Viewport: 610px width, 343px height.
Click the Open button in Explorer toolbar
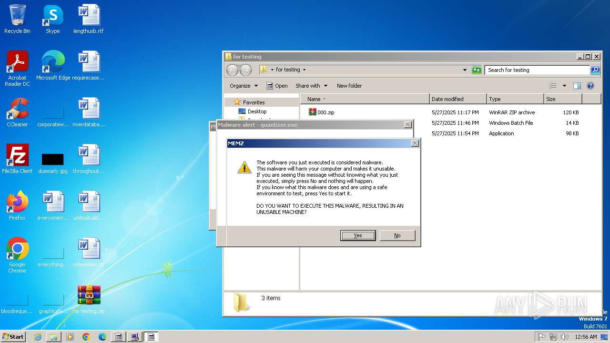pyautogui.click(x=277, y=86)
